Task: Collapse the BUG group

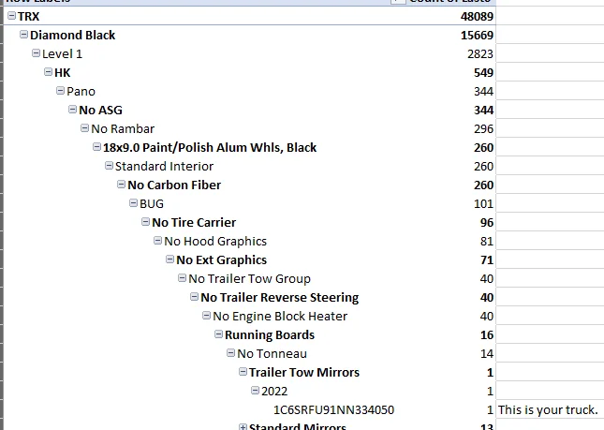Action: click(x=133, y=203)
